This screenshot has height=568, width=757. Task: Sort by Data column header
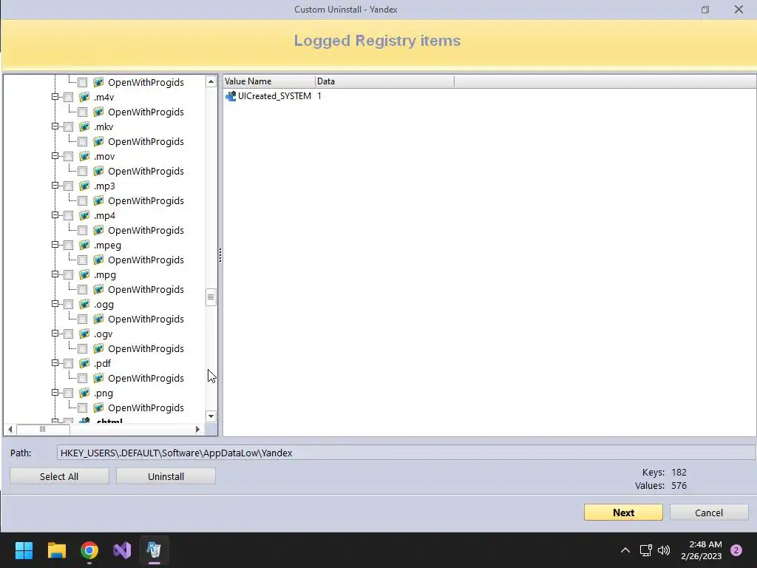pos(384,81)
